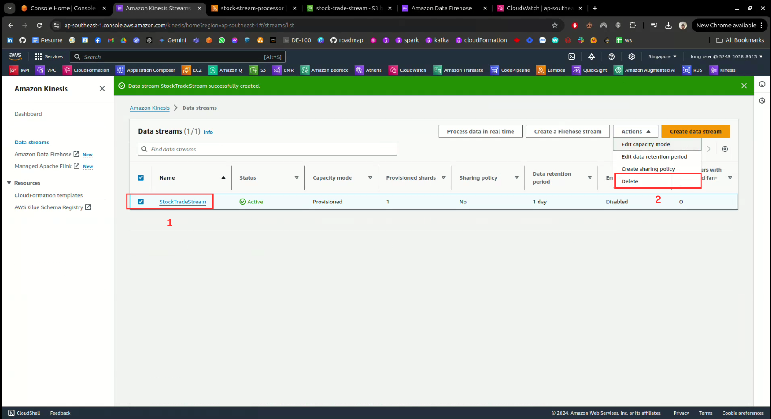Open the AWS Services grid menu
771x419 pixels.
[x=49, y=56]
